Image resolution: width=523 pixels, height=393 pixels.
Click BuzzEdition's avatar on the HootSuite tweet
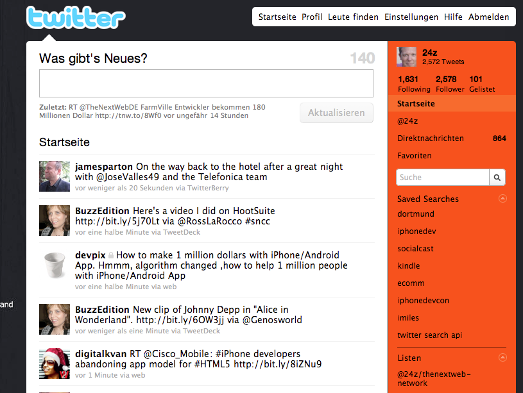pos(55,221)
